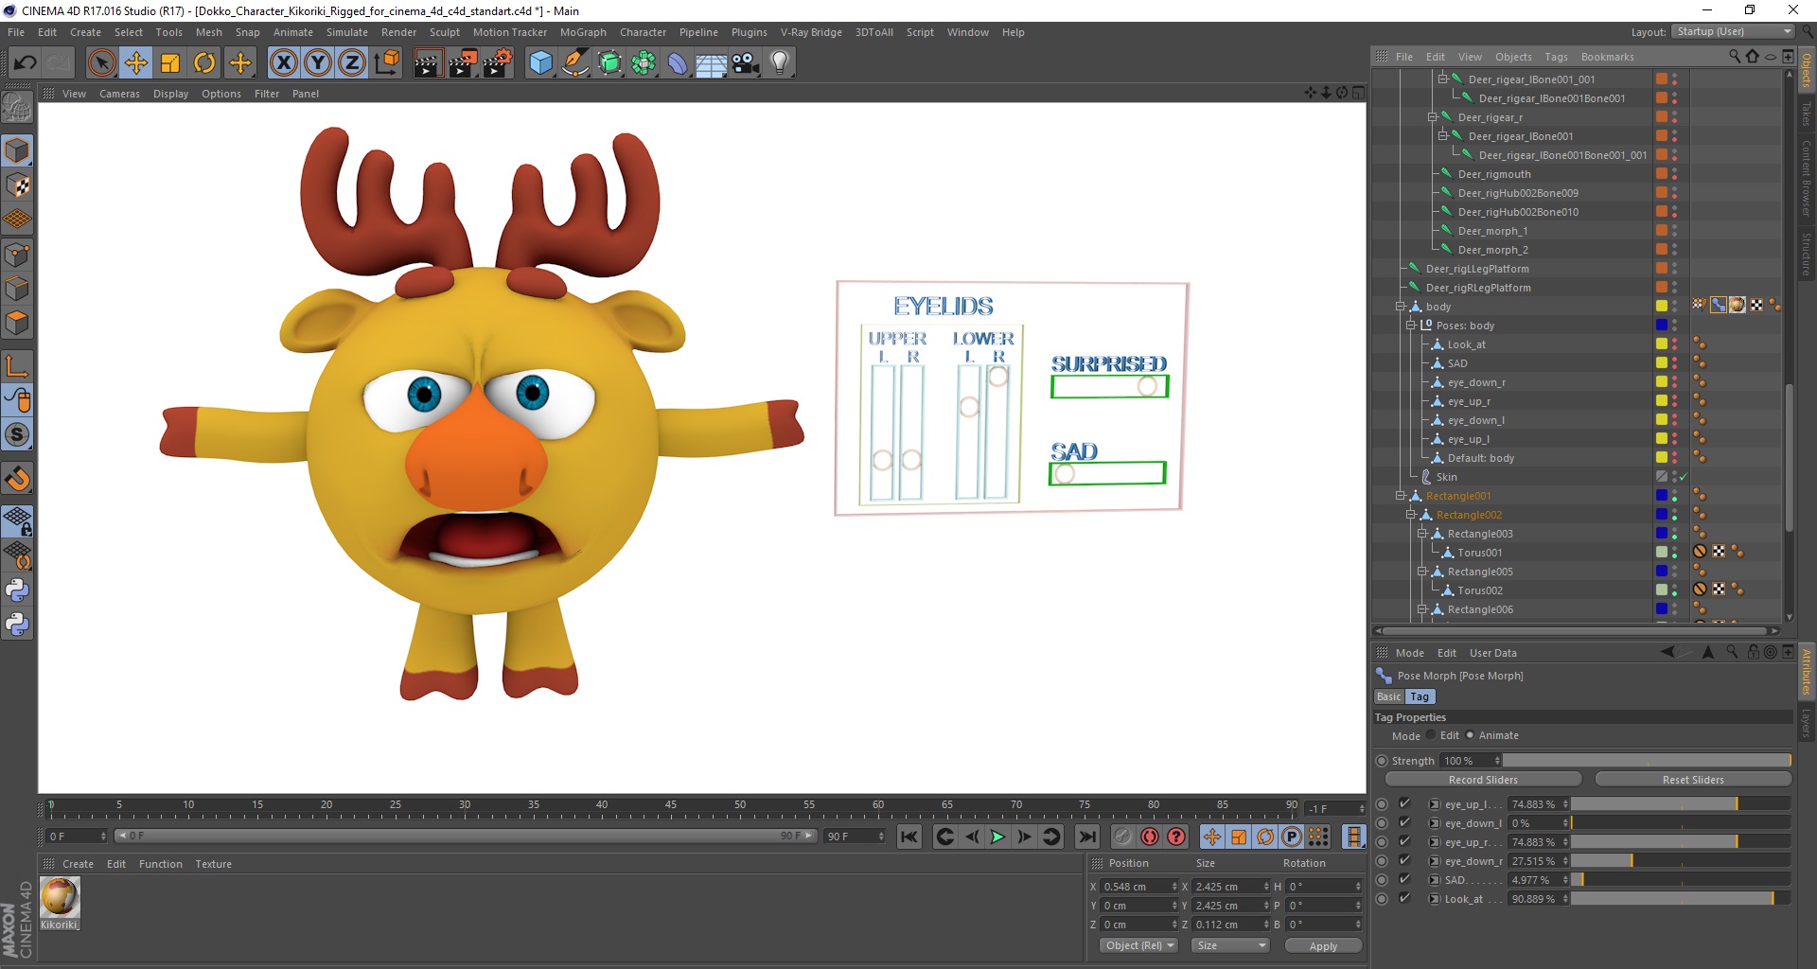The image size is (1817, 969).
Task: Toggle Autokeying button
Action: point(1150,837)
